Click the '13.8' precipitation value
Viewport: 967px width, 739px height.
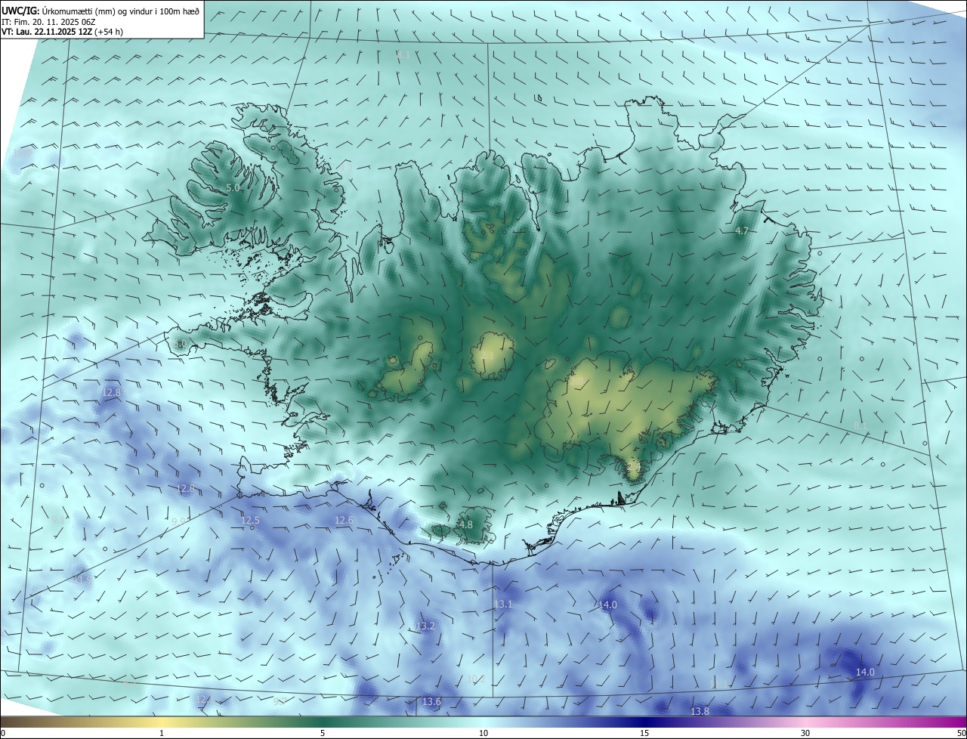pos(700,712)
